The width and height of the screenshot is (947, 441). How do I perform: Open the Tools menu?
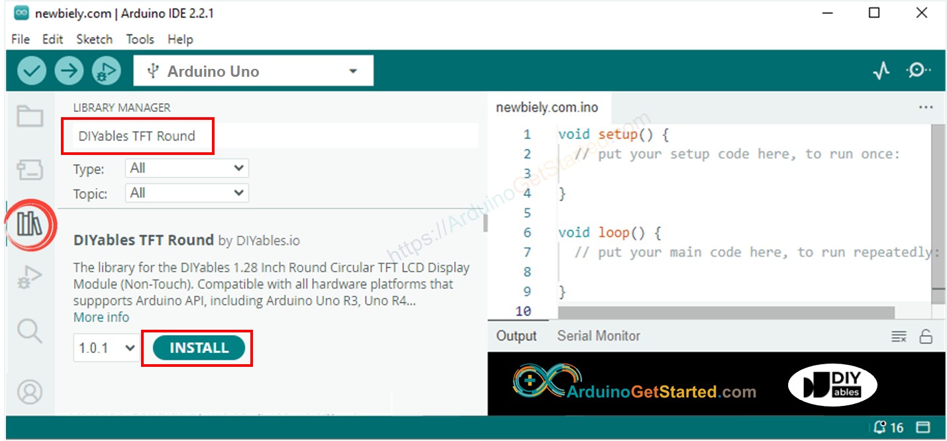tap(140, 39)
